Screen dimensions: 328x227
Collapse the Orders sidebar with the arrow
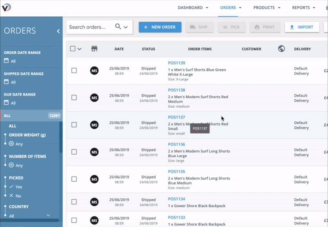58,31
